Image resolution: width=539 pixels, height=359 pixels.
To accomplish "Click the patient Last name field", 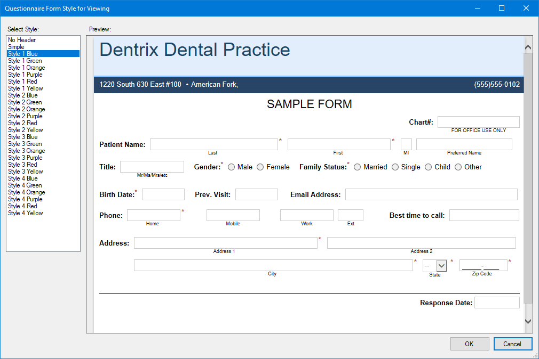I will pos(213,144).
